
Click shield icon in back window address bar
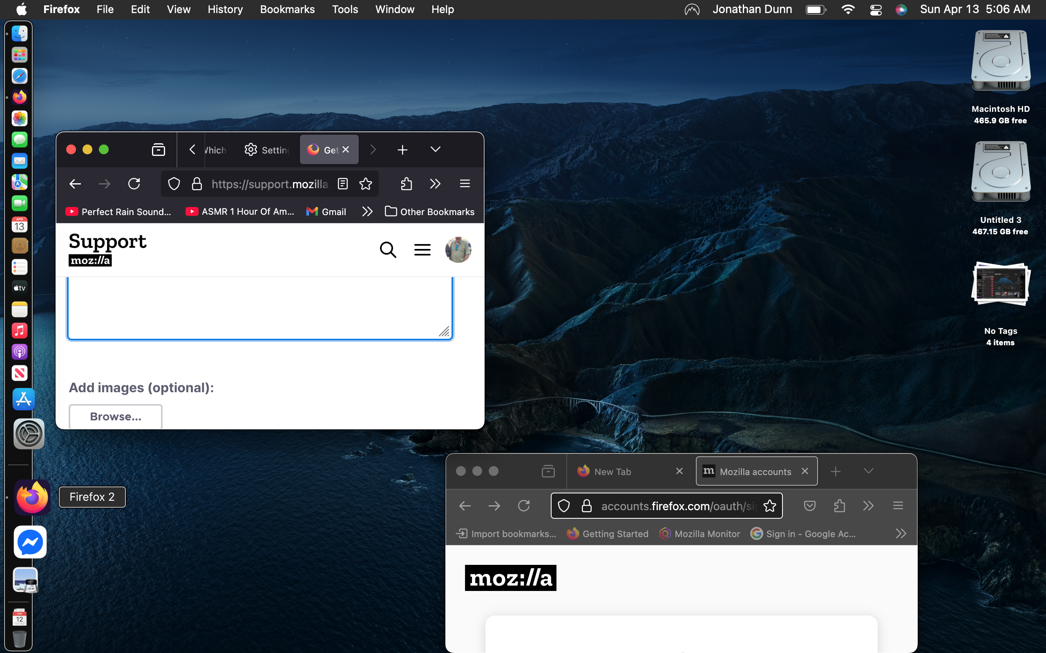click(563, 506)
